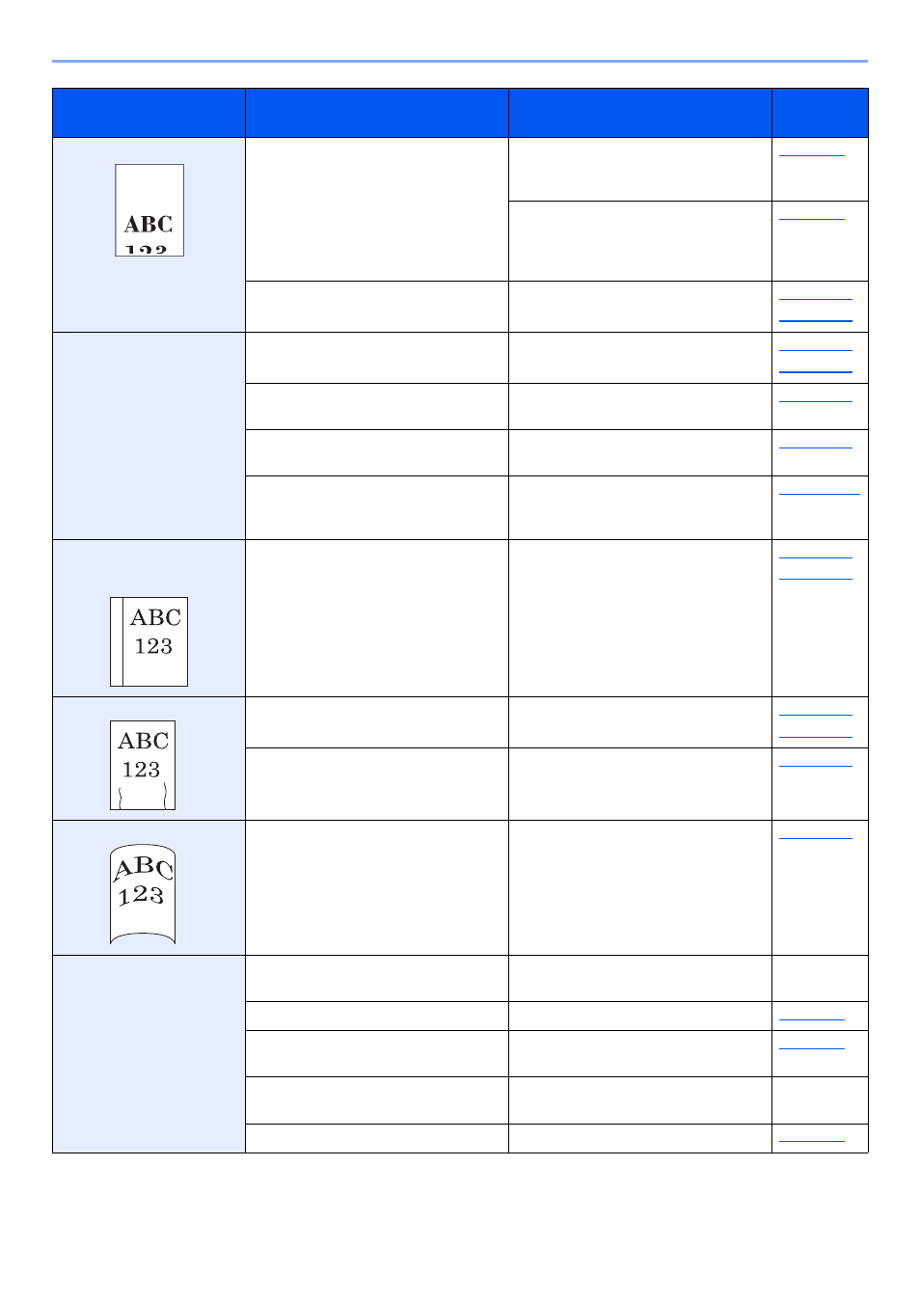Open the reference link beside the curled paper illustration
This screenshot has height=1302, width=920.
(816, 837)
